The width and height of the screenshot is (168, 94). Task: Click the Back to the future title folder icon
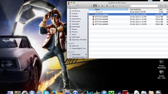109,3
